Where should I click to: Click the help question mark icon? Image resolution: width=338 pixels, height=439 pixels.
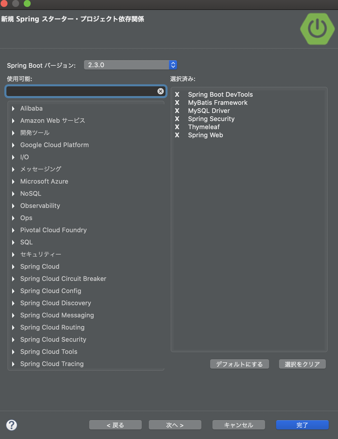[x=12, y=425]
